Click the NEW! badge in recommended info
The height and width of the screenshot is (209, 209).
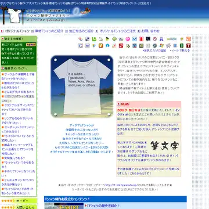pos(31,45)
